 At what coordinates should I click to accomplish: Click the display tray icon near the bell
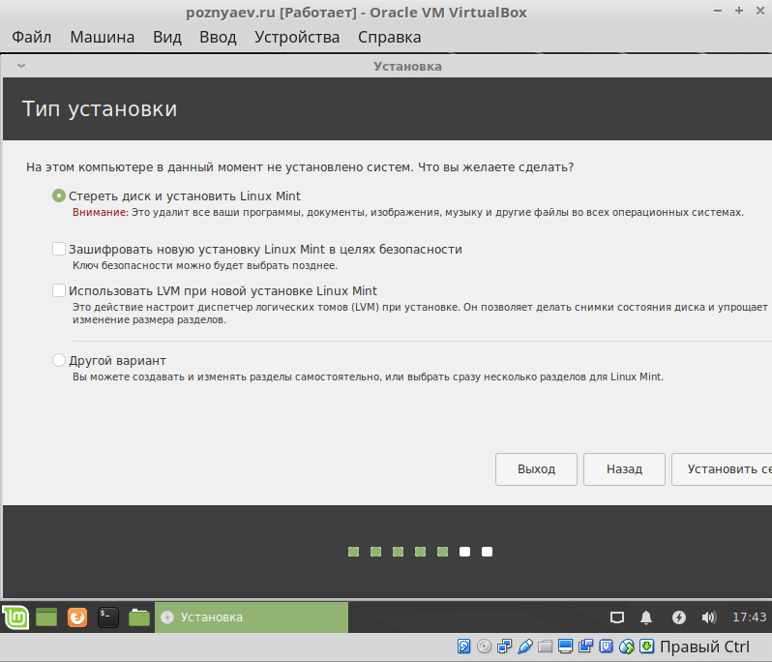click(617, 617)
